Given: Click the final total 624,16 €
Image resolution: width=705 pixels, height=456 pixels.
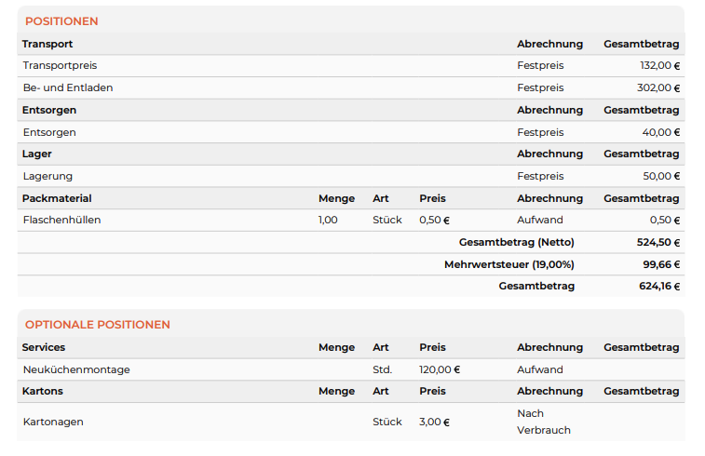Looking at the screenshot, I should coord(659,287).
